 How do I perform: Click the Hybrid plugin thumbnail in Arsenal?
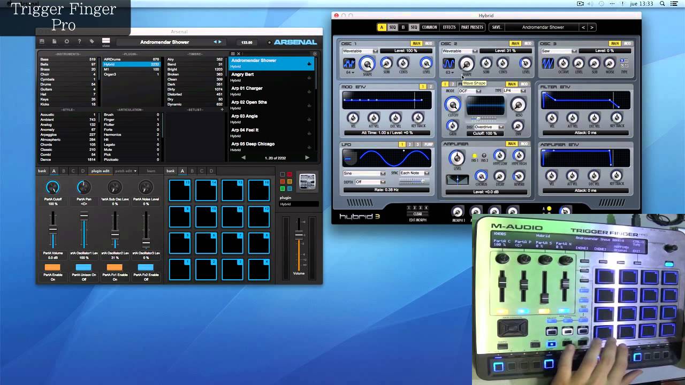[x=307, y=182]
